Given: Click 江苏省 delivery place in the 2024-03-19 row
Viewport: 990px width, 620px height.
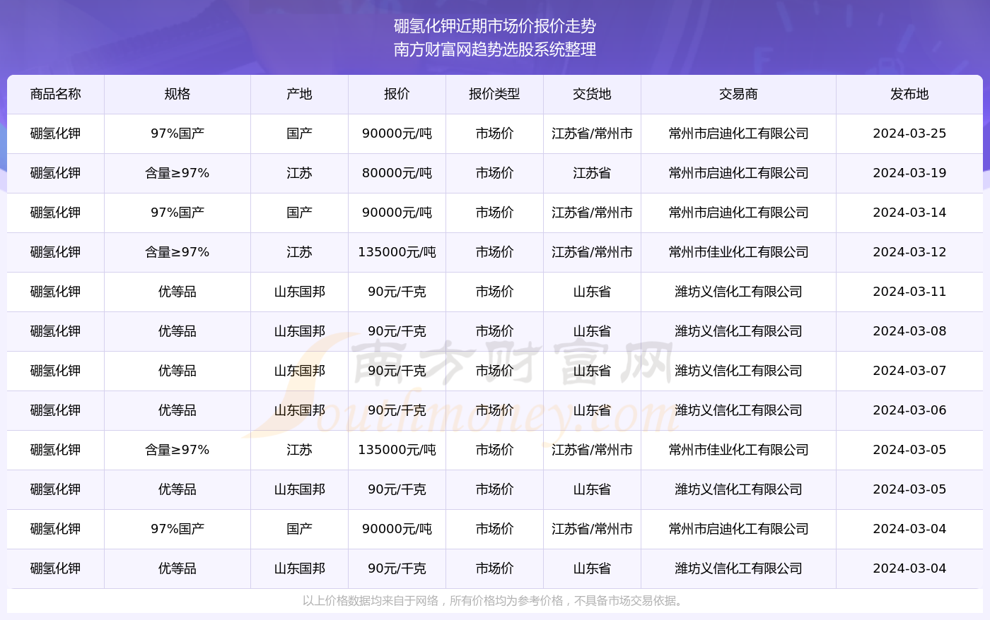Looking at the screenshot, I should [x=592, y=173].
